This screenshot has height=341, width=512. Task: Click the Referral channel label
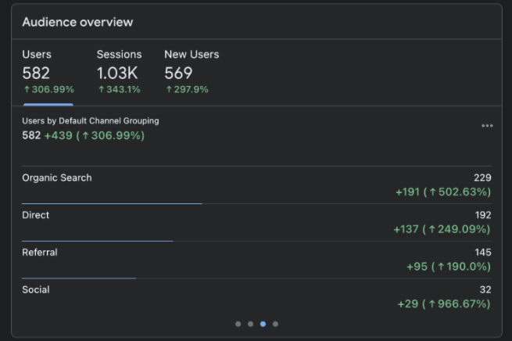click(x=40, y=252)
